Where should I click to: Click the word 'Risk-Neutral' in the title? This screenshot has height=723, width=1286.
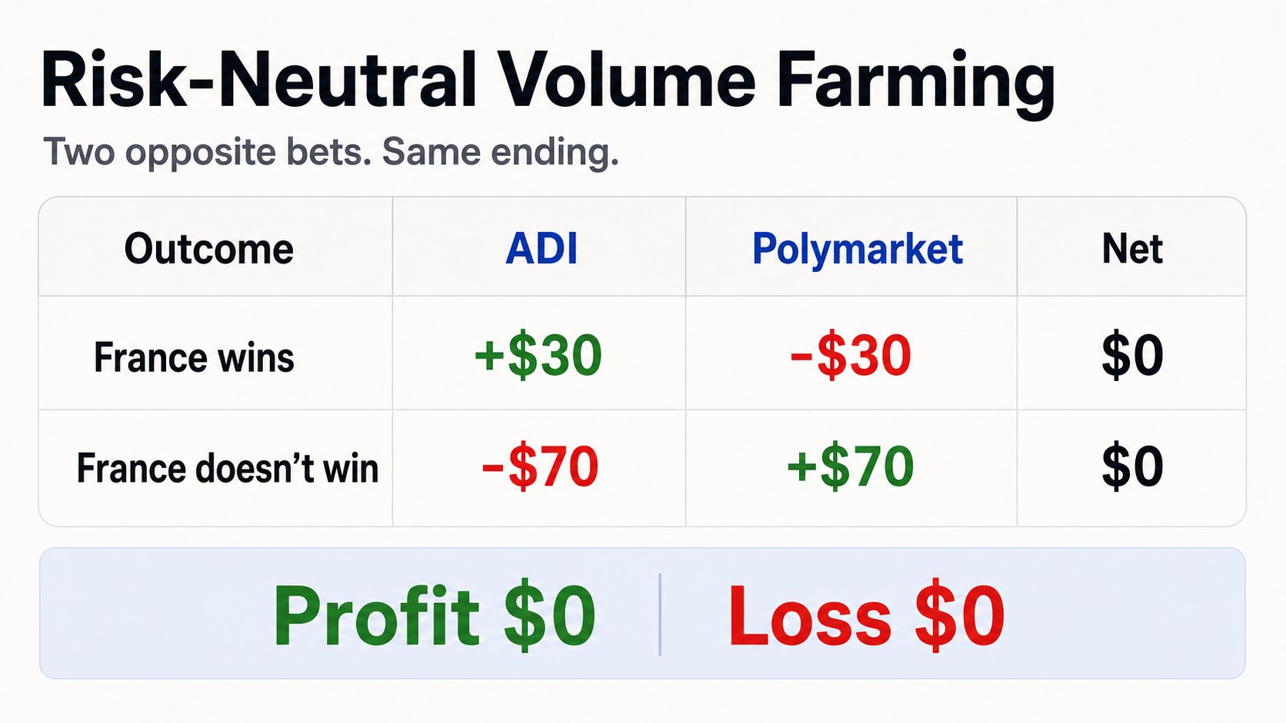260,81
